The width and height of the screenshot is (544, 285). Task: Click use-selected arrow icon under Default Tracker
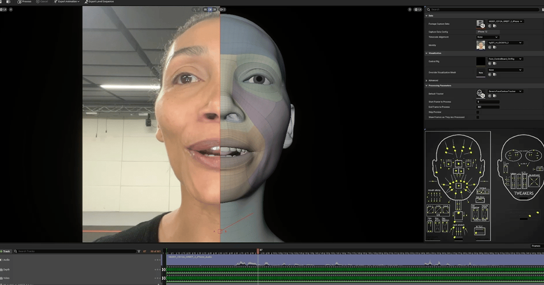(x=490, y=96)
